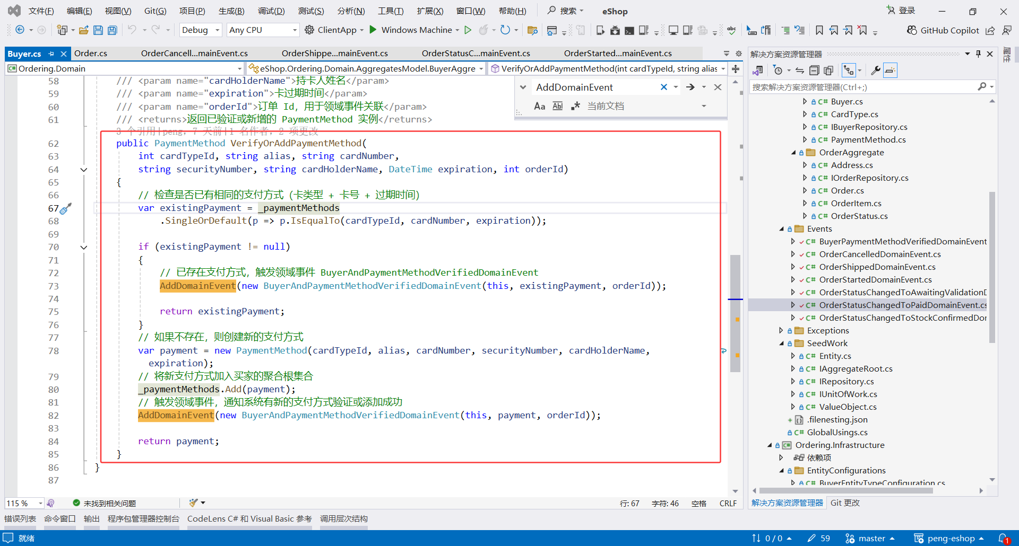Image resolution: width=1019 pixels, height=546 pixels.
Task: Click Collapse All in Solution Explorer
Action: tap(814, 71)
